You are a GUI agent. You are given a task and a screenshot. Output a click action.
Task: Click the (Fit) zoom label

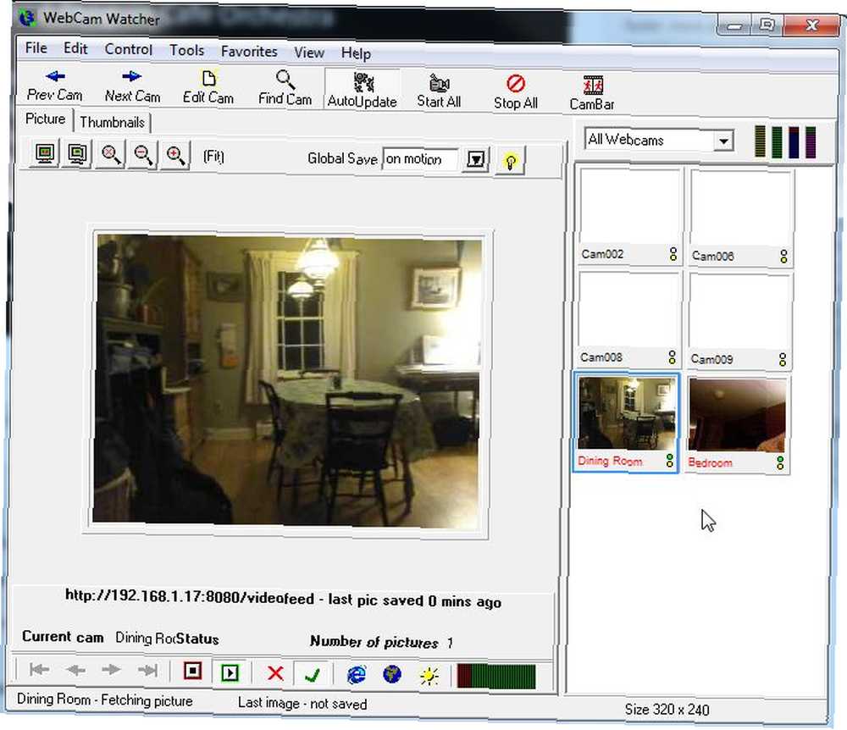213,157
